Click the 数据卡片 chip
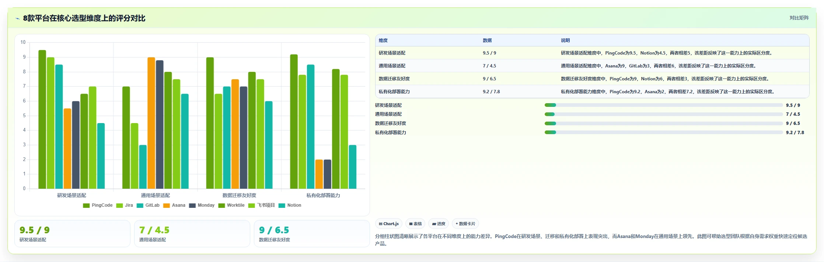 pyautogui.click(x=465, y=224)
